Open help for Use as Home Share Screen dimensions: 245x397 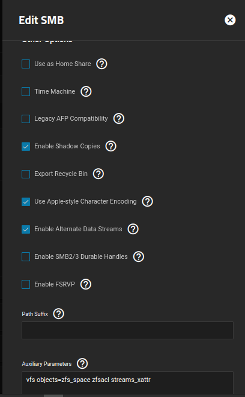[x=101, y=64]
